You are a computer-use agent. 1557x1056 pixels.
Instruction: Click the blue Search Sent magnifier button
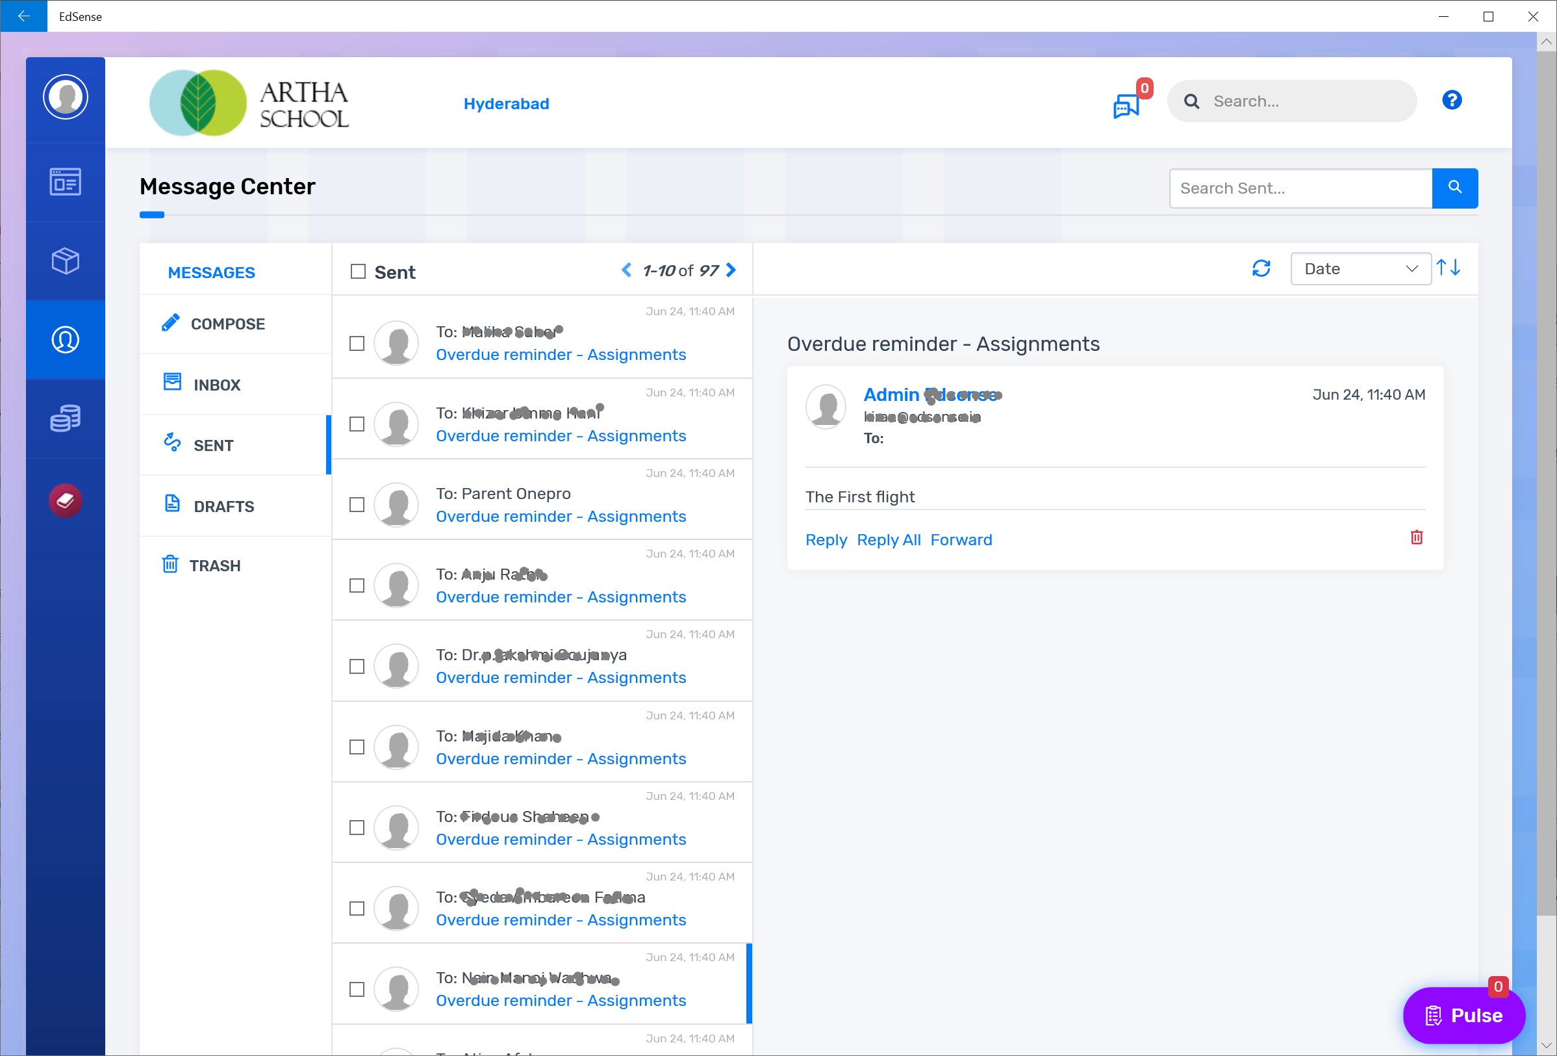click(x=1454, y=188)
